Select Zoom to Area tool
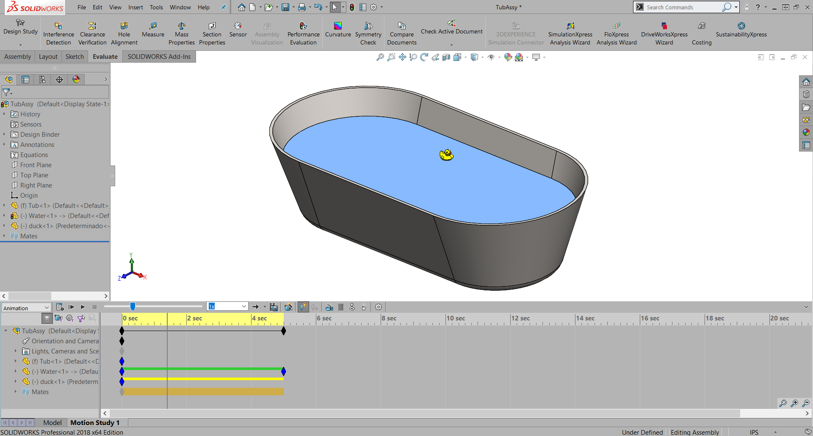The width and height of the screenshot is (813, 436). (391, 57)
